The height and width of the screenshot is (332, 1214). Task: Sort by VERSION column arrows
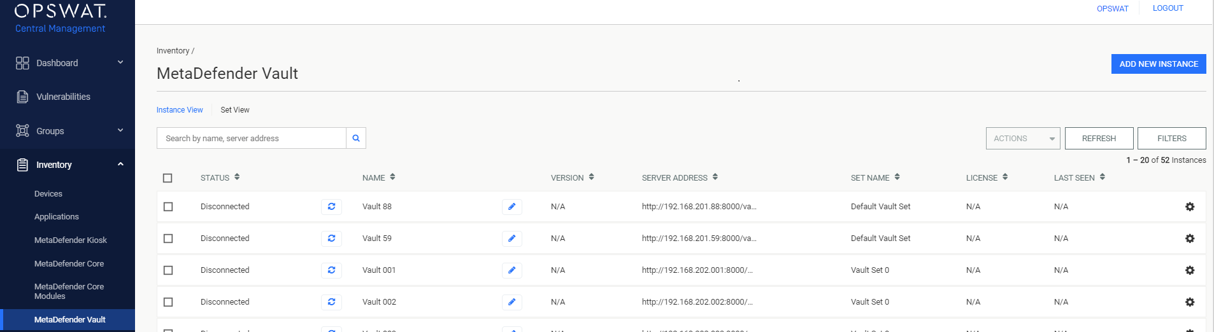click(x=591, y=177)
